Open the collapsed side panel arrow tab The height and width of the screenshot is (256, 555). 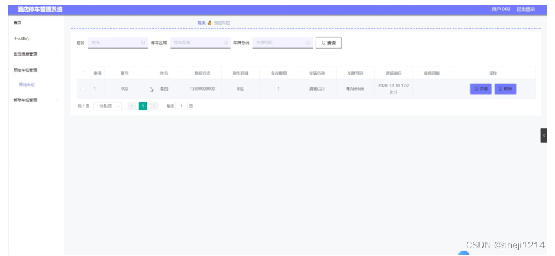point(544,135)
